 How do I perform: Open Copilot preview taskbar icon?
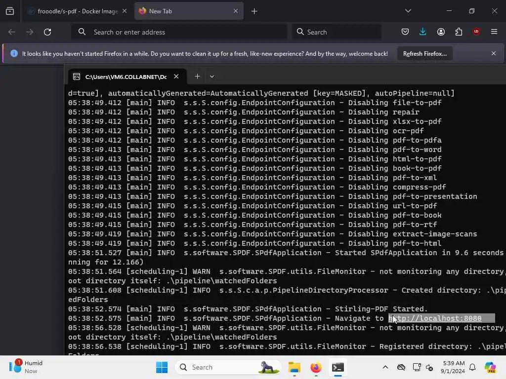(490, 367)
